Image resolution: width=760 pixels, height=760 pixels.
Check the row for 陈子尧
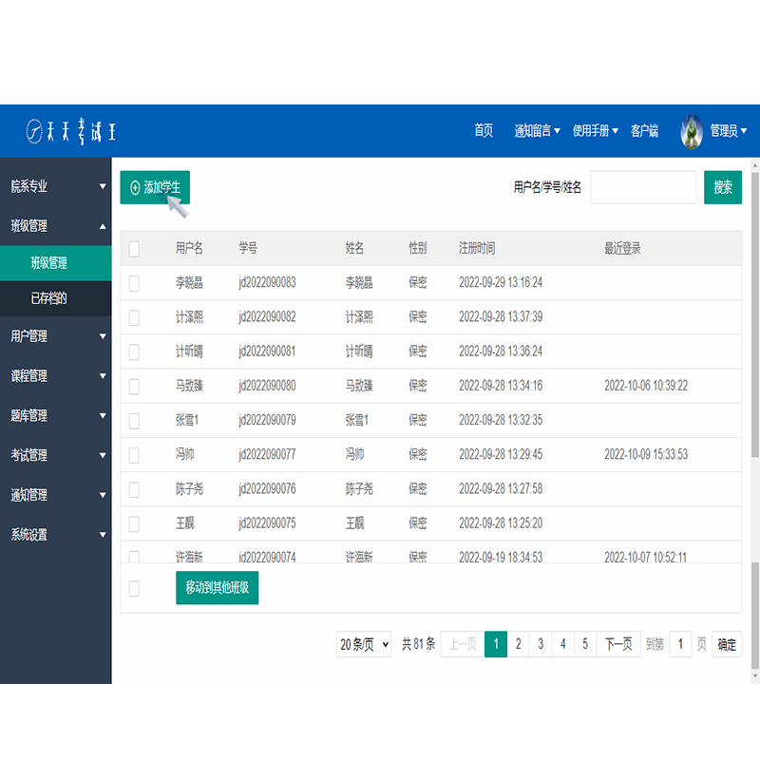click(134, 489)
